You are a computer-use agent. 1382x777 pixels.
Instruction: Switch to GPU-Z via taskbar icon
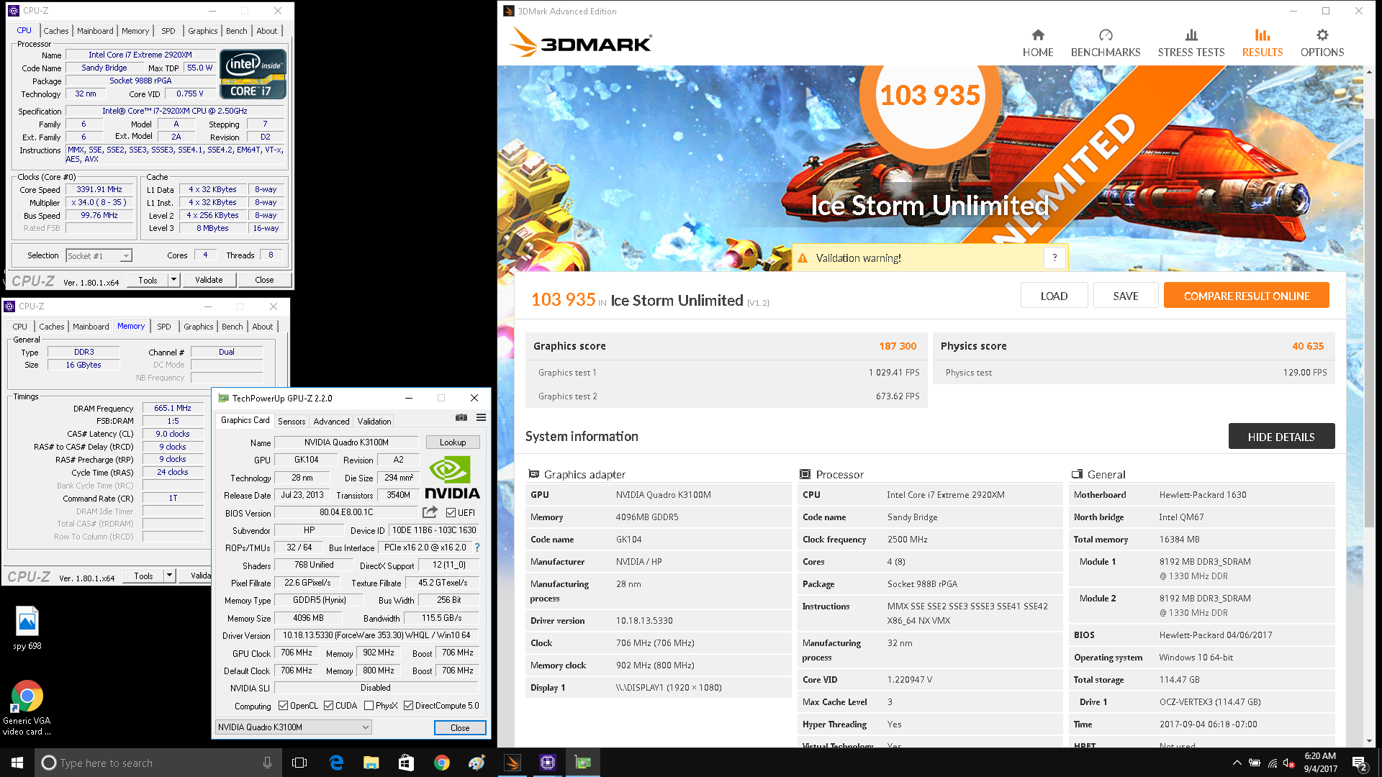[583, 763]
